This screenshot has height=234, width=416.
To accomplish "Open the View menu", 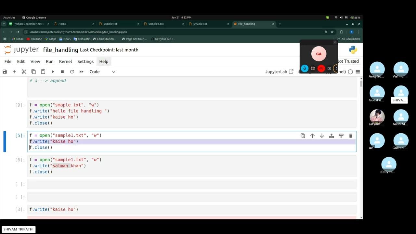I will click(35, 61).
